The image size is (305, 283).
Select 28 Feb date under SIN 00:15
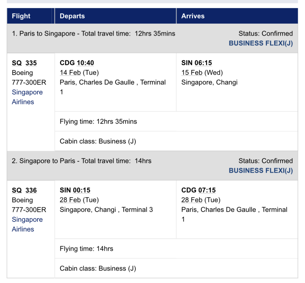tap(70, 200)
